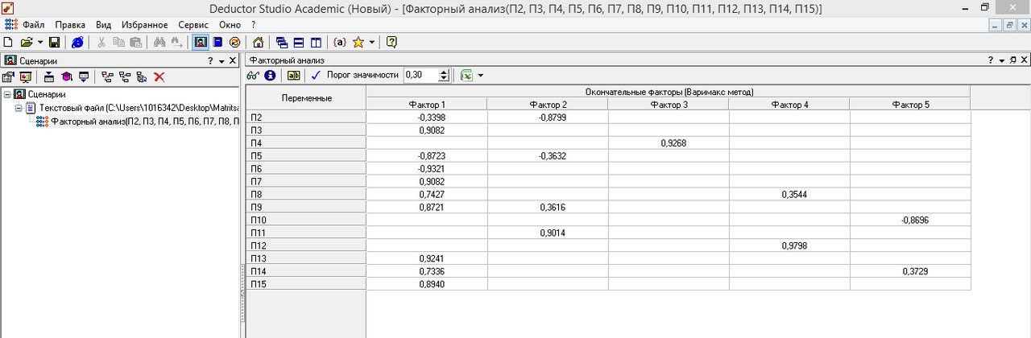Select cell value 0,9798 for П12
The image size is (1031, 338).
point(789,245)
